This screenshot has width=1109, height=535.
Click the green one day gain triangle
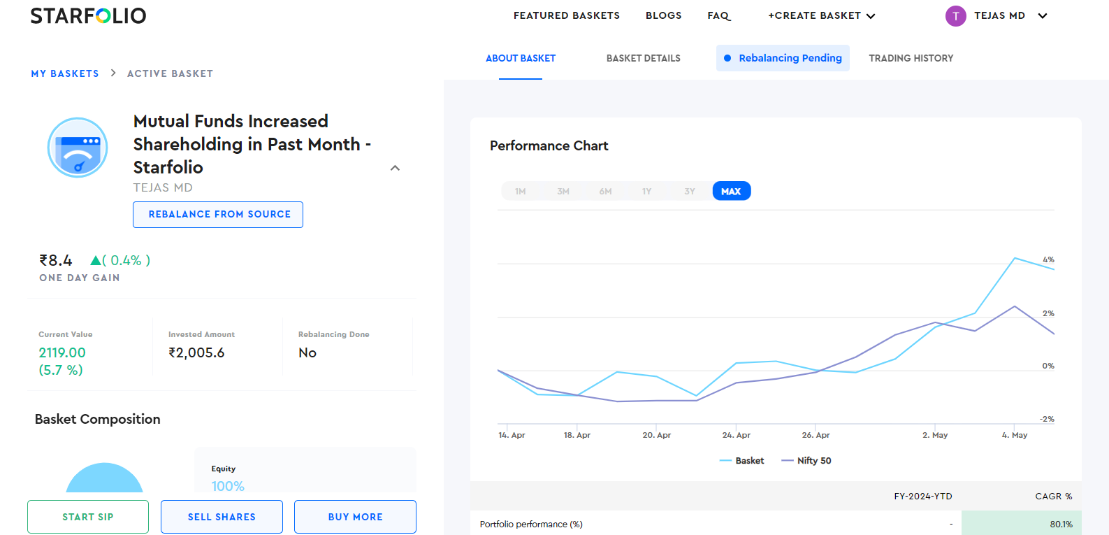click(96, 260)
